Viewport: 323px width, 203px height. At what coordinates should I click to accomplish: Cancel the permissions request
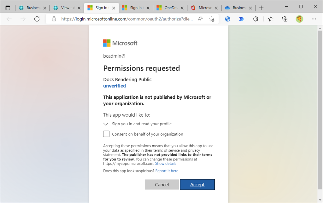point(162,184)
